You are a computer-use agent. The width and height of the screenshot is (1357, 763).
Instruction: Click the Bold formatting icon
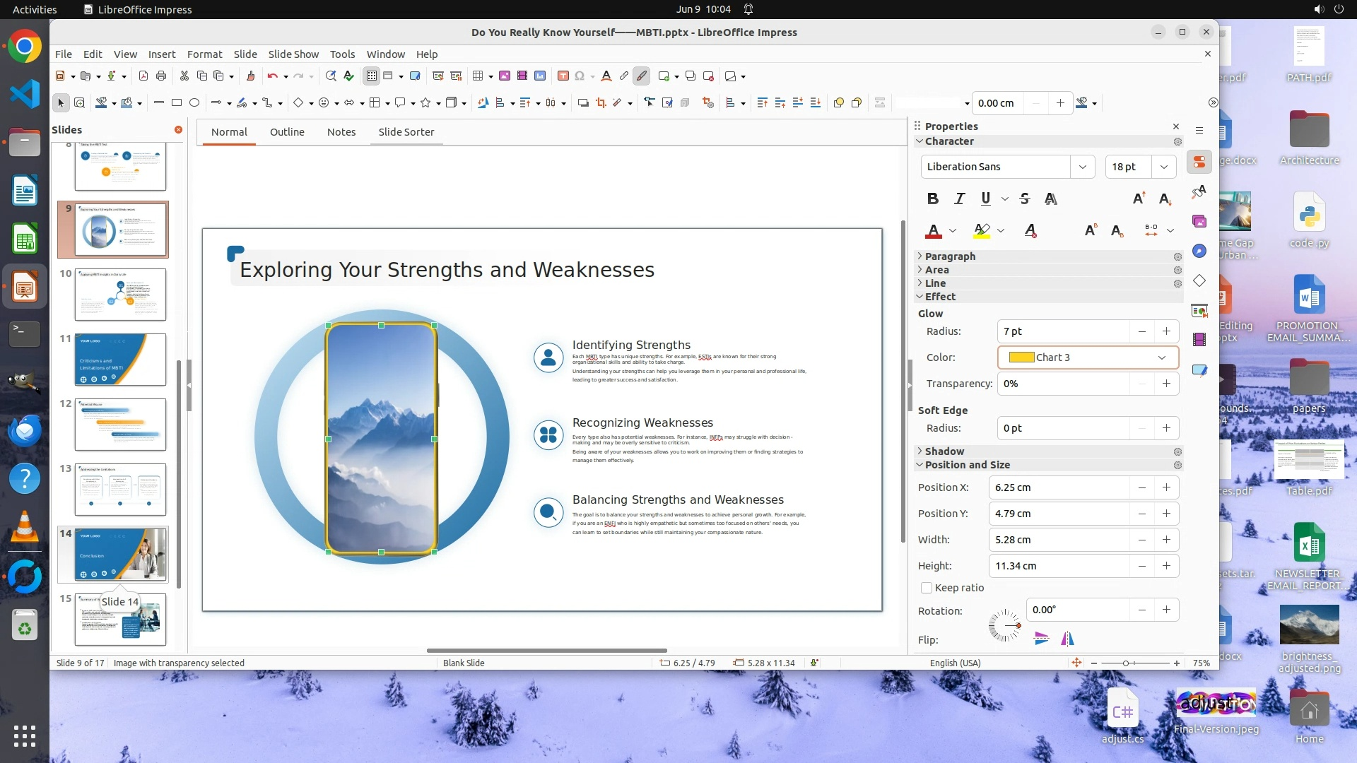(x=932, y=199)
